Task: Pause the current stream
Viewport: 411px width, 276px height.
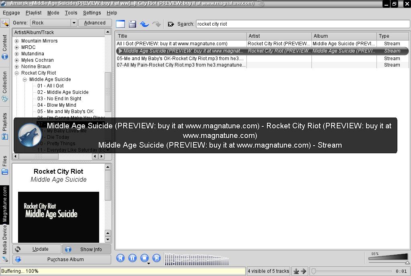Action: (132, 258)
